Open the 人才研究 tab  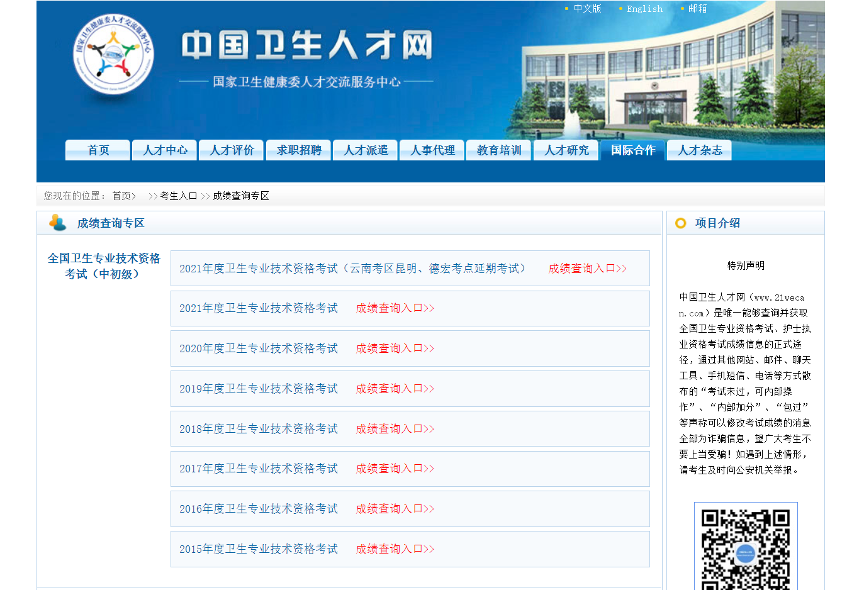click(x=566, y=150)
